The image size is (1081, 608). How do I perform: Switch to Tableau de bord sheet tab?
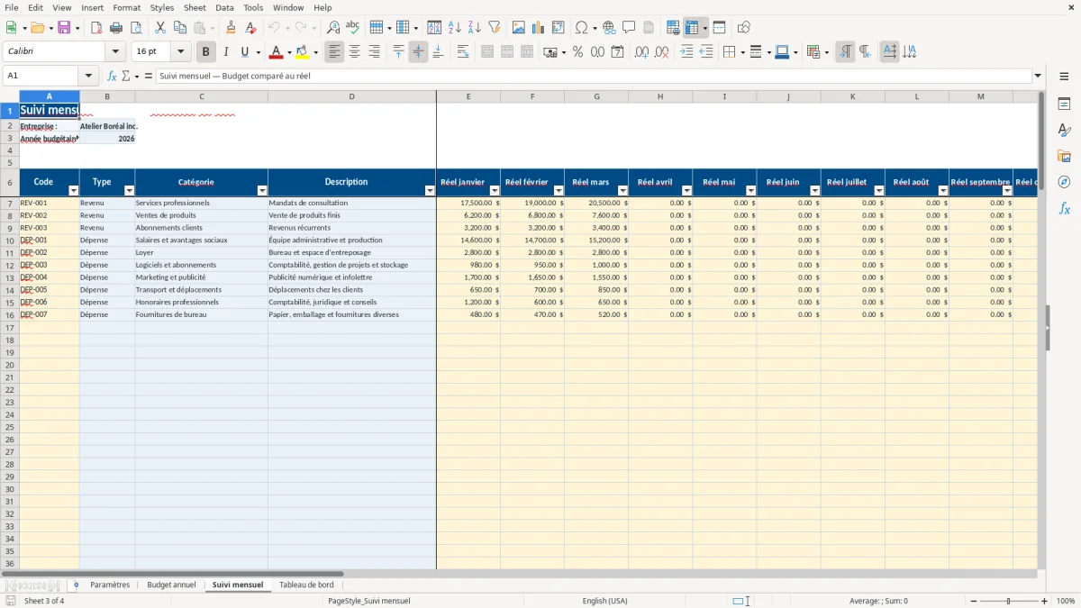306,585
